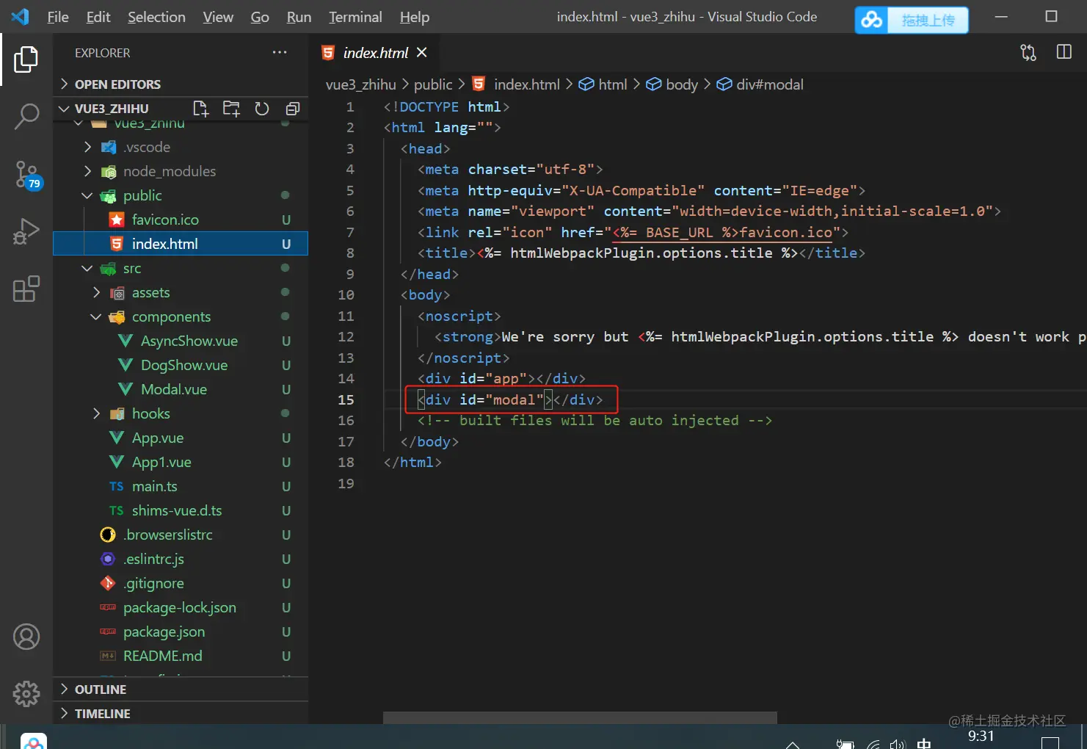Collapse the VUE3_ZHIHU section

[112, 109]
